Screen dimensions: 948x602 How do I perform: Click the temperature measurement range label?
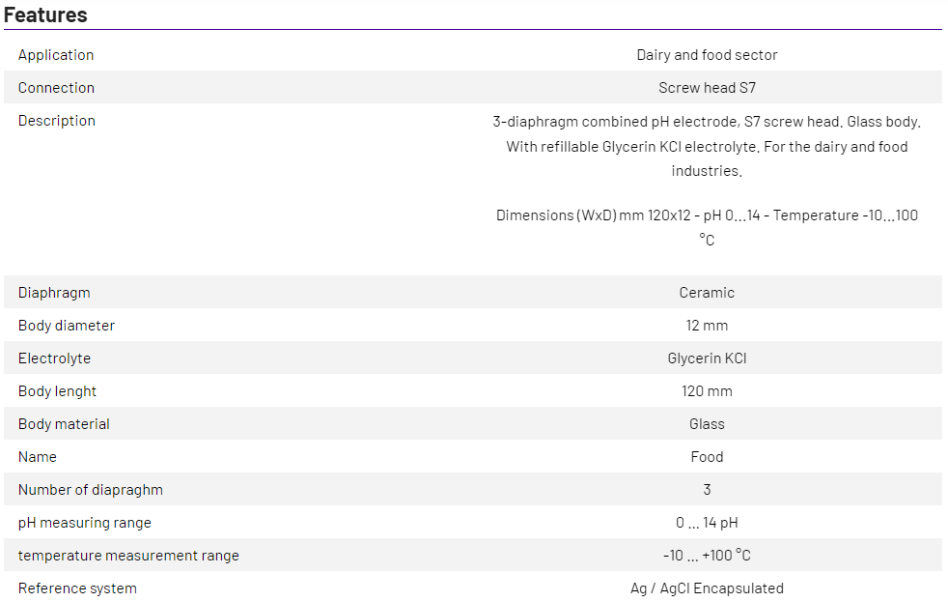(128, 556)
